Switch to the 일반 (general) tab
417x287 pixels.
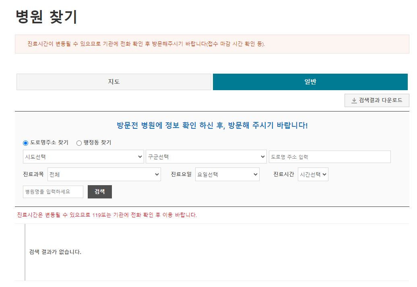tap(310, 82)
